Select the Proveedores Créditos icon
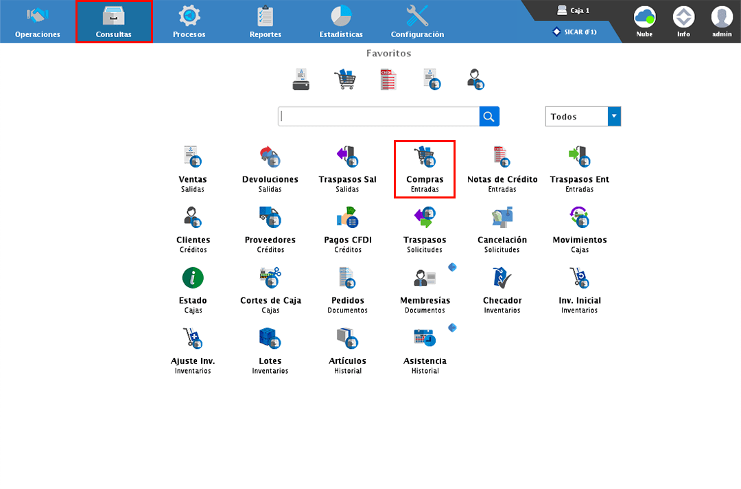Image resolution: width=741 pixels, height=489 pixels. coord(270,218)
